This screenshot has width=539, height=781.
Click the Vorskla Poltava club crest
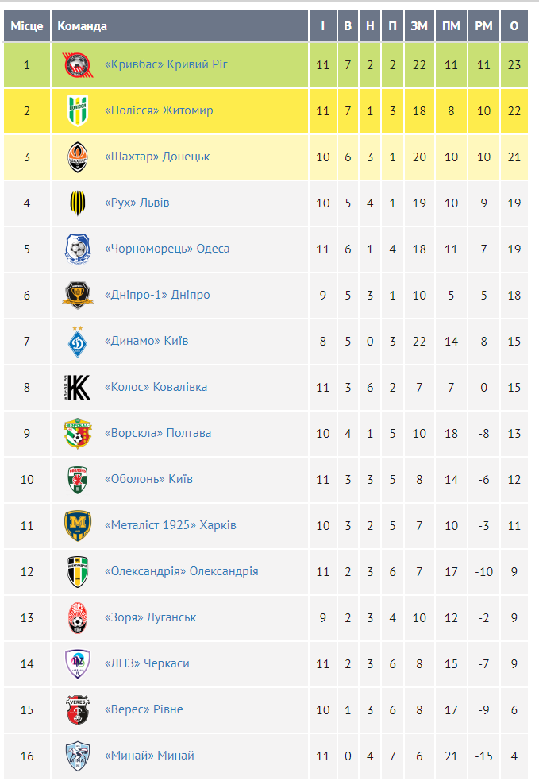78,433
